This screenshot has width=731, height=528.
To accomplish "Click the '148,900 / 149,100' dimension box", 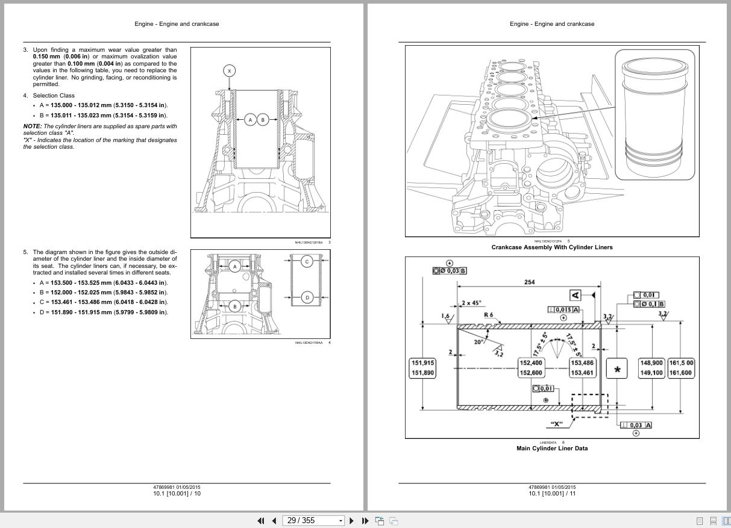I will coord(651,368).
